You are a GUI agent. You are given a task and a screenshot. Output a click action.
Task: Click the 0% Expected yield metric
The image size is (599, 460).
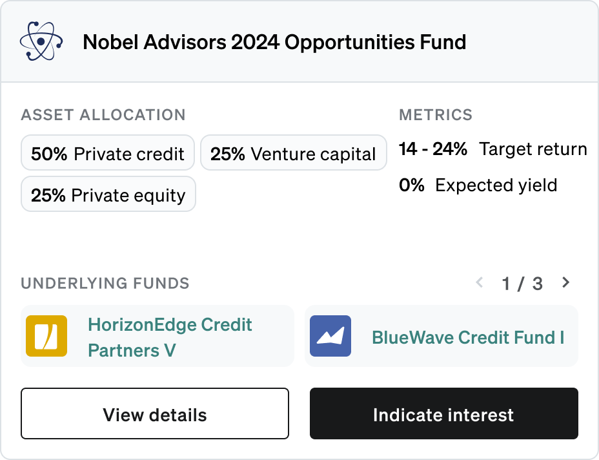click(478, 185)
